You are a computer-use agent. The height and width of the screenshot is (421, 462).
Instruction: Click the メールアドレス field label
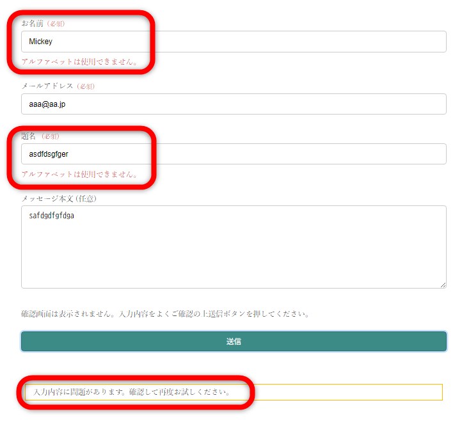(x=48, y=86)
